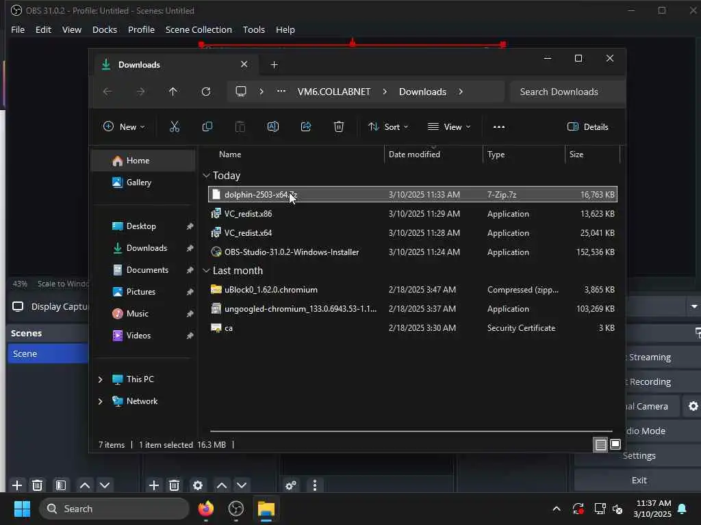Click the PC monitor icon in address bar

241,92
